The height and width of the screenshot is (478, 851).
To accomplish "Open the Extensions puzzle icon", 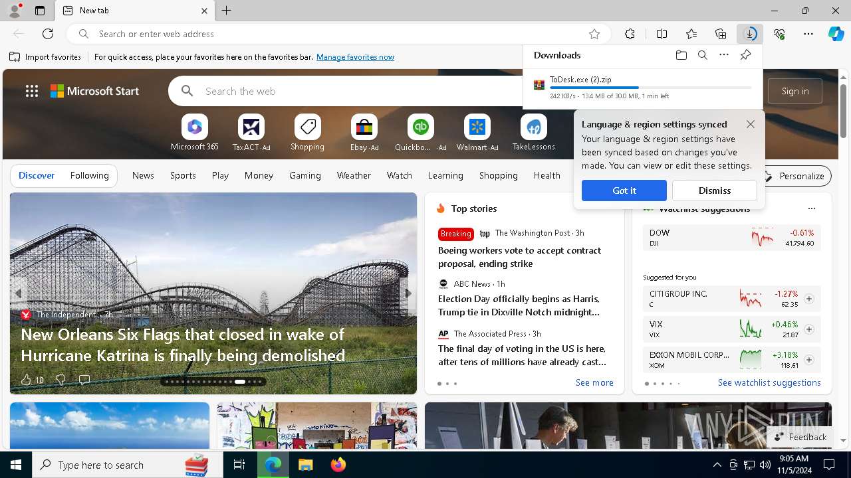I will (x=630, y=34).
